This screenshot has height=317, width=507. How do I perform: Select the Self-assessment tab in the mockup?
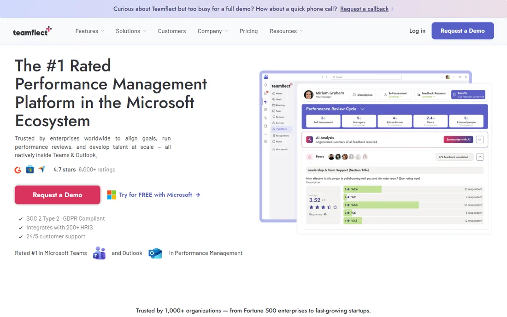point(395,94)
